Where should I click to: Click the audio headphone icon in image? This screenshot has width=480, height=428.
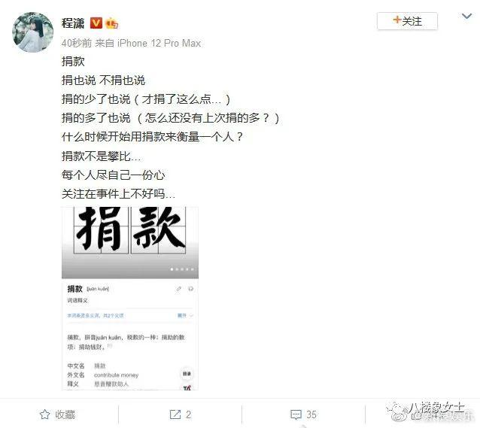point(190,289)
